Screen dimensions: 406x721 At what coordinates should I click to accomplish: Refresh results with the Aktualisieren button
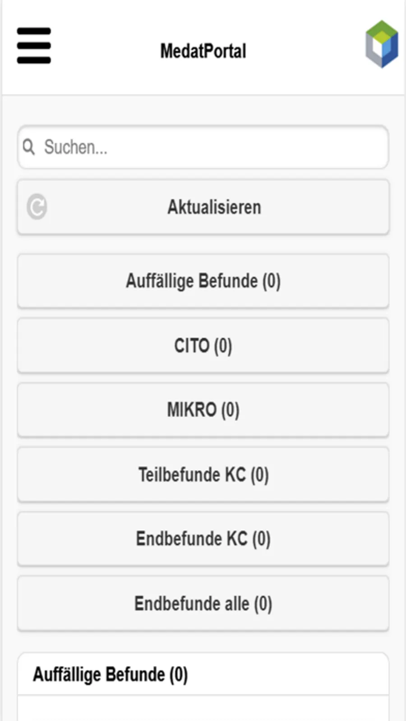pos(203,207)
